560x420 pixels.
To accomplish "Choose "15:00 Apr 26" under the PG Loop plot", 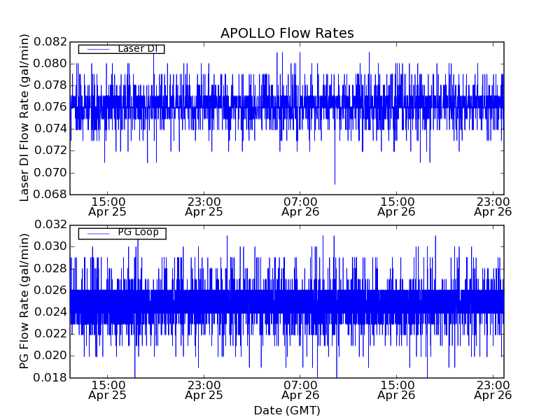I will pyautogui.click(x=396, y=390).
